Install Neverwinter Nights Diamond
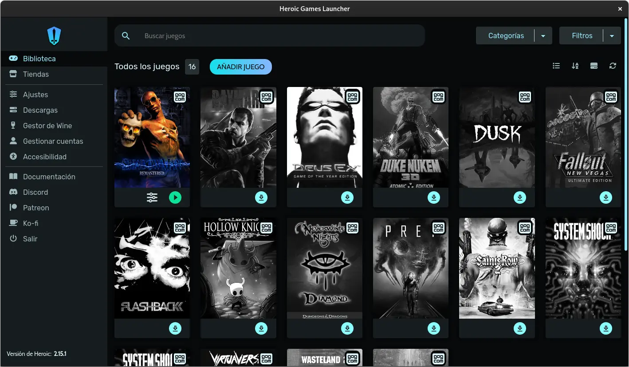 347,328
